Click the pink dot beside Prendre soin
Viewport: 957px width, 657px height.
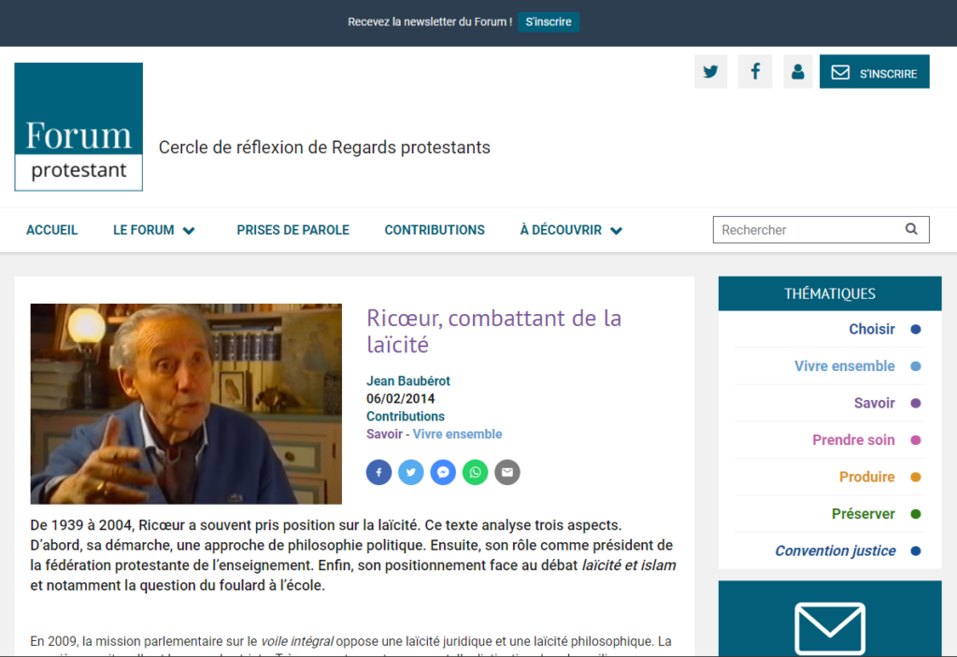coord(916,440)
